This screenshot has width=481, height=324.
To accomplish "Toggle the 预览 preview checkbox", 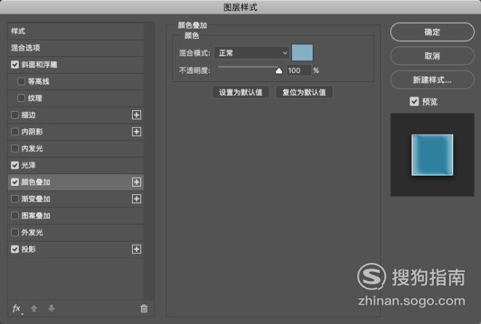I will 414,101.
